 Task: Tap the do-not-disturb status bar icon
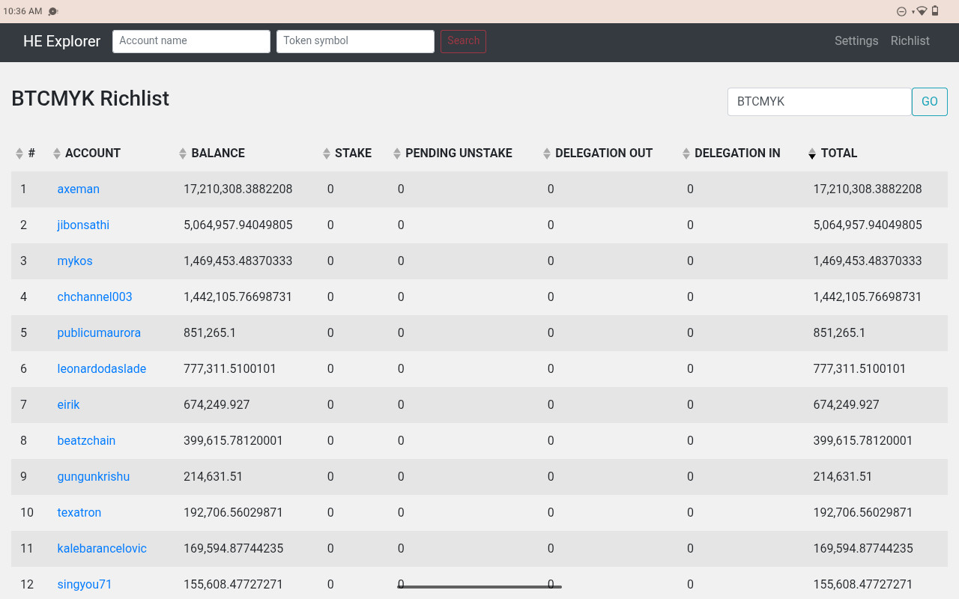[901, 11]
